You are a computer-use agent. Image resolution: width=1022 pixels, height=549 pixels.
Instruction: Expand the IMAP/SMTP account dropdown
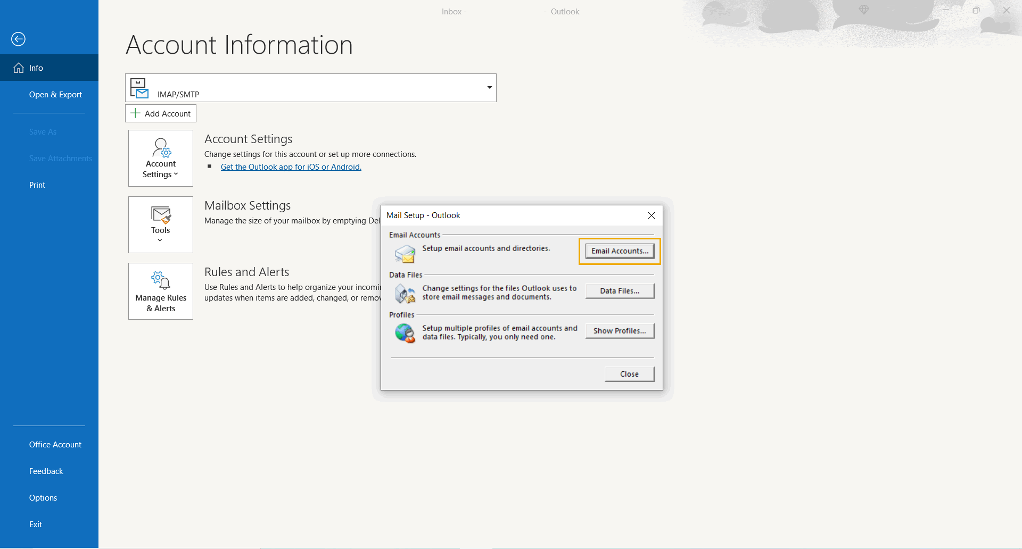pos(489,88)
